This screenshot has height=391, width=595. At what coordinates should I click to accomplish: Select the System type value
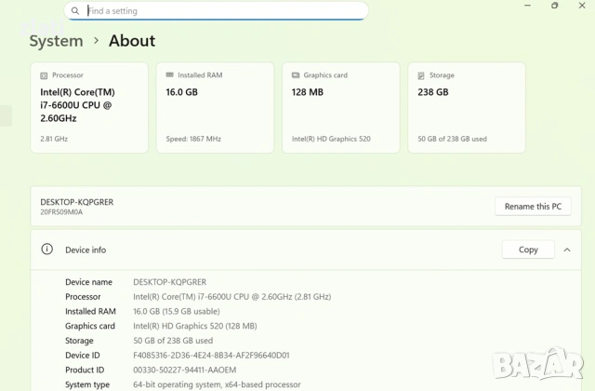point(217,384)
